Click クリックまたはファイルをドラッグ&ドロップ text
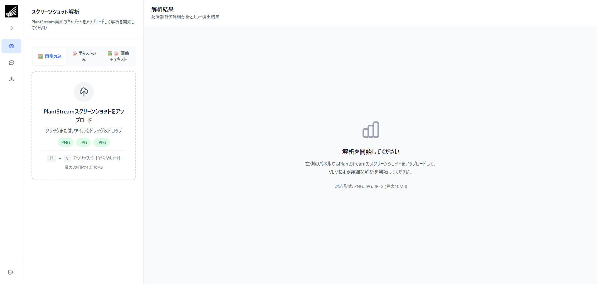Screen dimensions: 597x284 coord(84,131)
